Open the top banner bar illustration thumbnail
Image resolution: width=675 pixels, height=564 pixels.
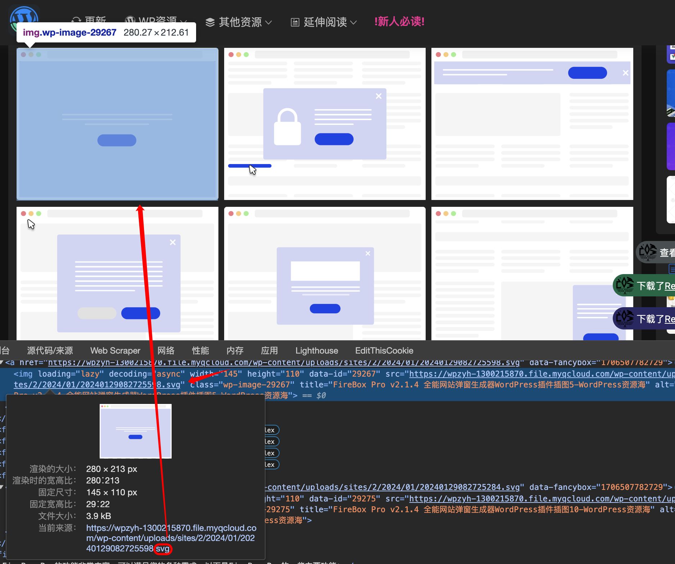532,124
